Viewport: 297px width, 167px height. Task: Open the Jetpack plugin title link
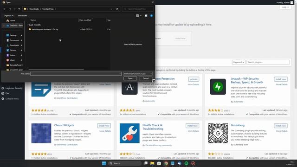click(246, 80)
